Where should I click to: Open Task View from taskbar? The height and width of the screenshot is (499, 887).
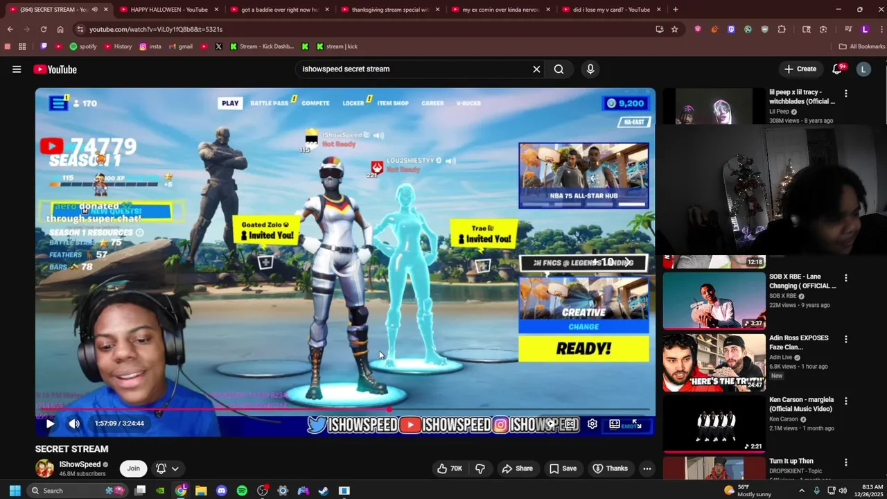click(140, 491)
